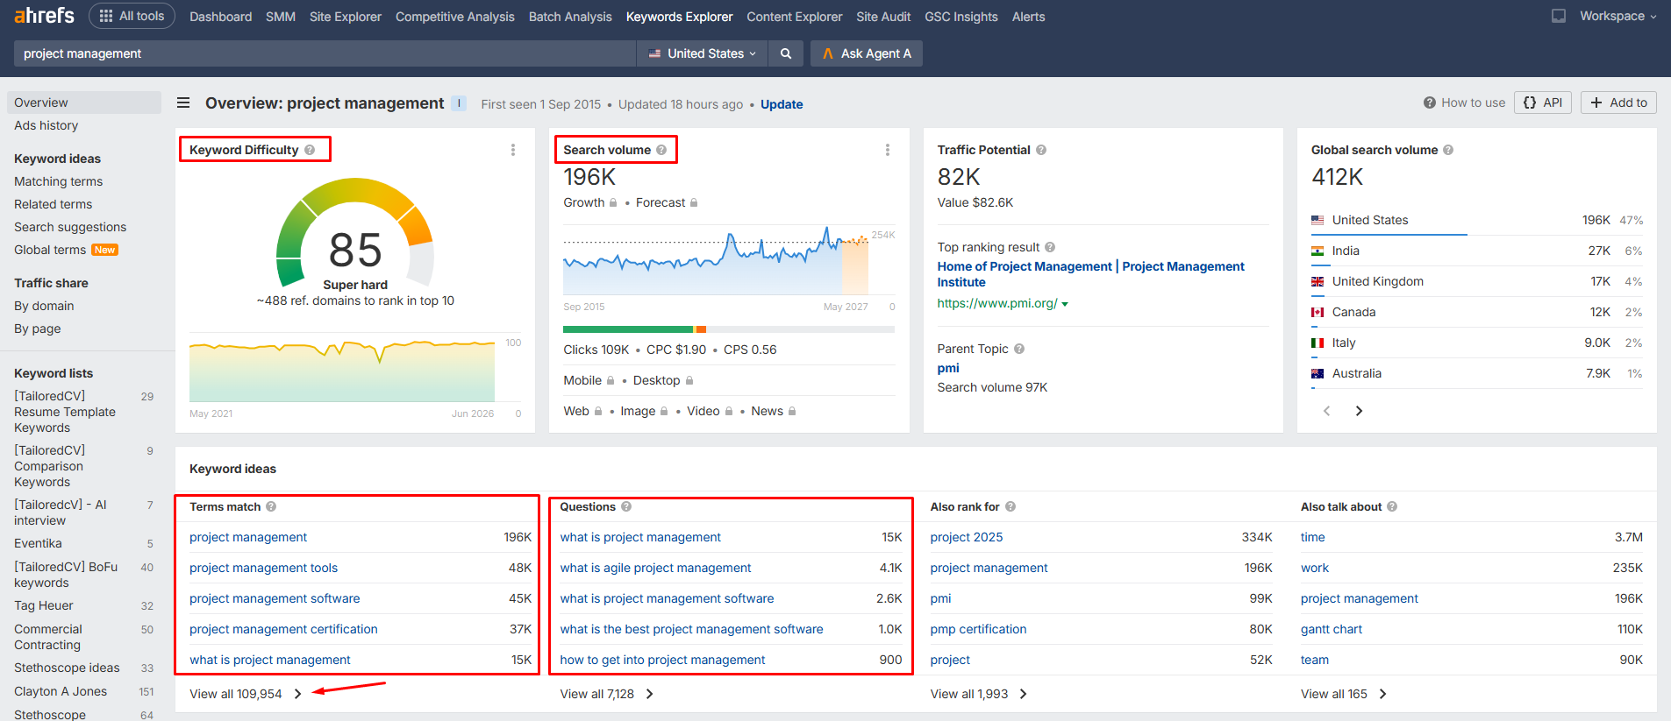1671x721 pixels.
Task: Open 'project management tools' keyword link
Action: point(264,568)
